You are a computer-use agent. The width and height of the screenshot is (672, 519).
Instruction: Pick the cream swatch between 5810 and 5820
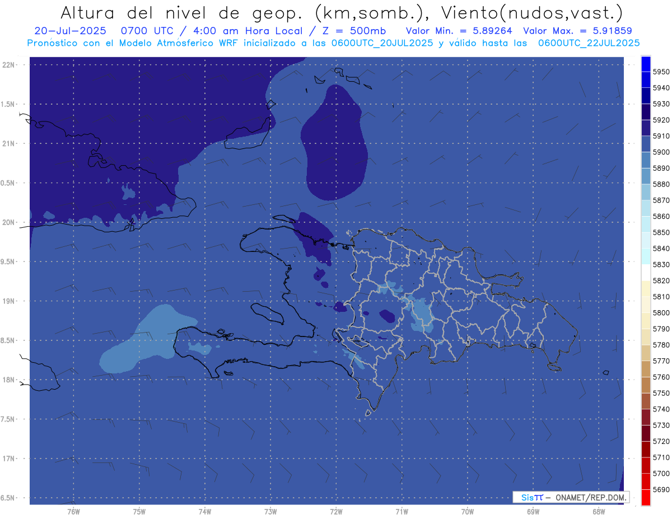click(646, 289)
